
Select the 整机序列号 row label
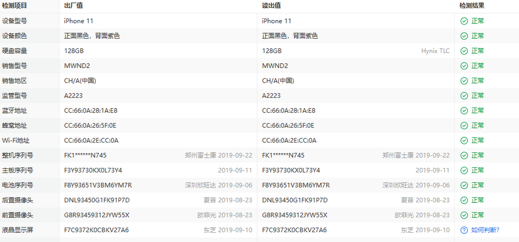click(17, 156)
